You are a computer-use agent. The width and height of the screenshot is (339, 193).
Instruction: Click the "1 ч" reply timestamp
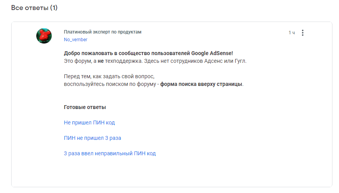point(292,33)
